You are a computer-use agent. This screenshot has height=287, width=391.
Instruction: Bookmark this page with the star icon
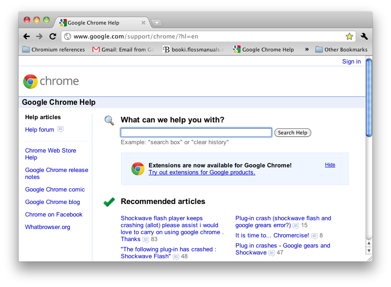coord(349,36)
